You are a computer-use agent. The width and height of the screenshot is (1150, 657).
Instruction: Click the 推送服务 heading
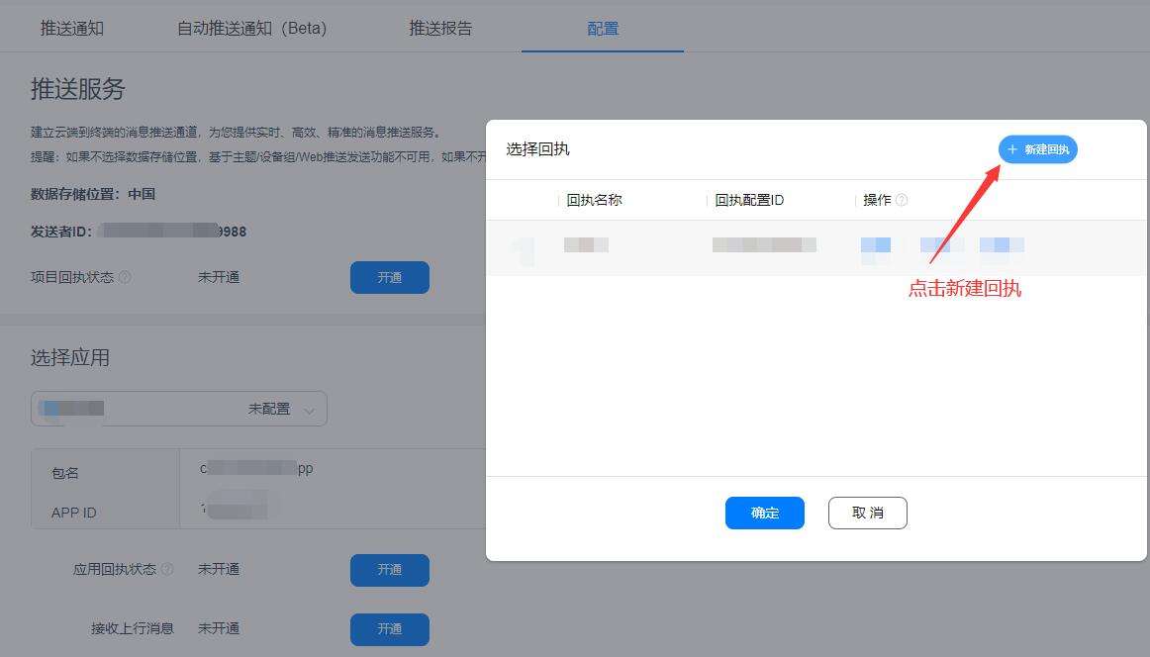click(x=78, y=89)
